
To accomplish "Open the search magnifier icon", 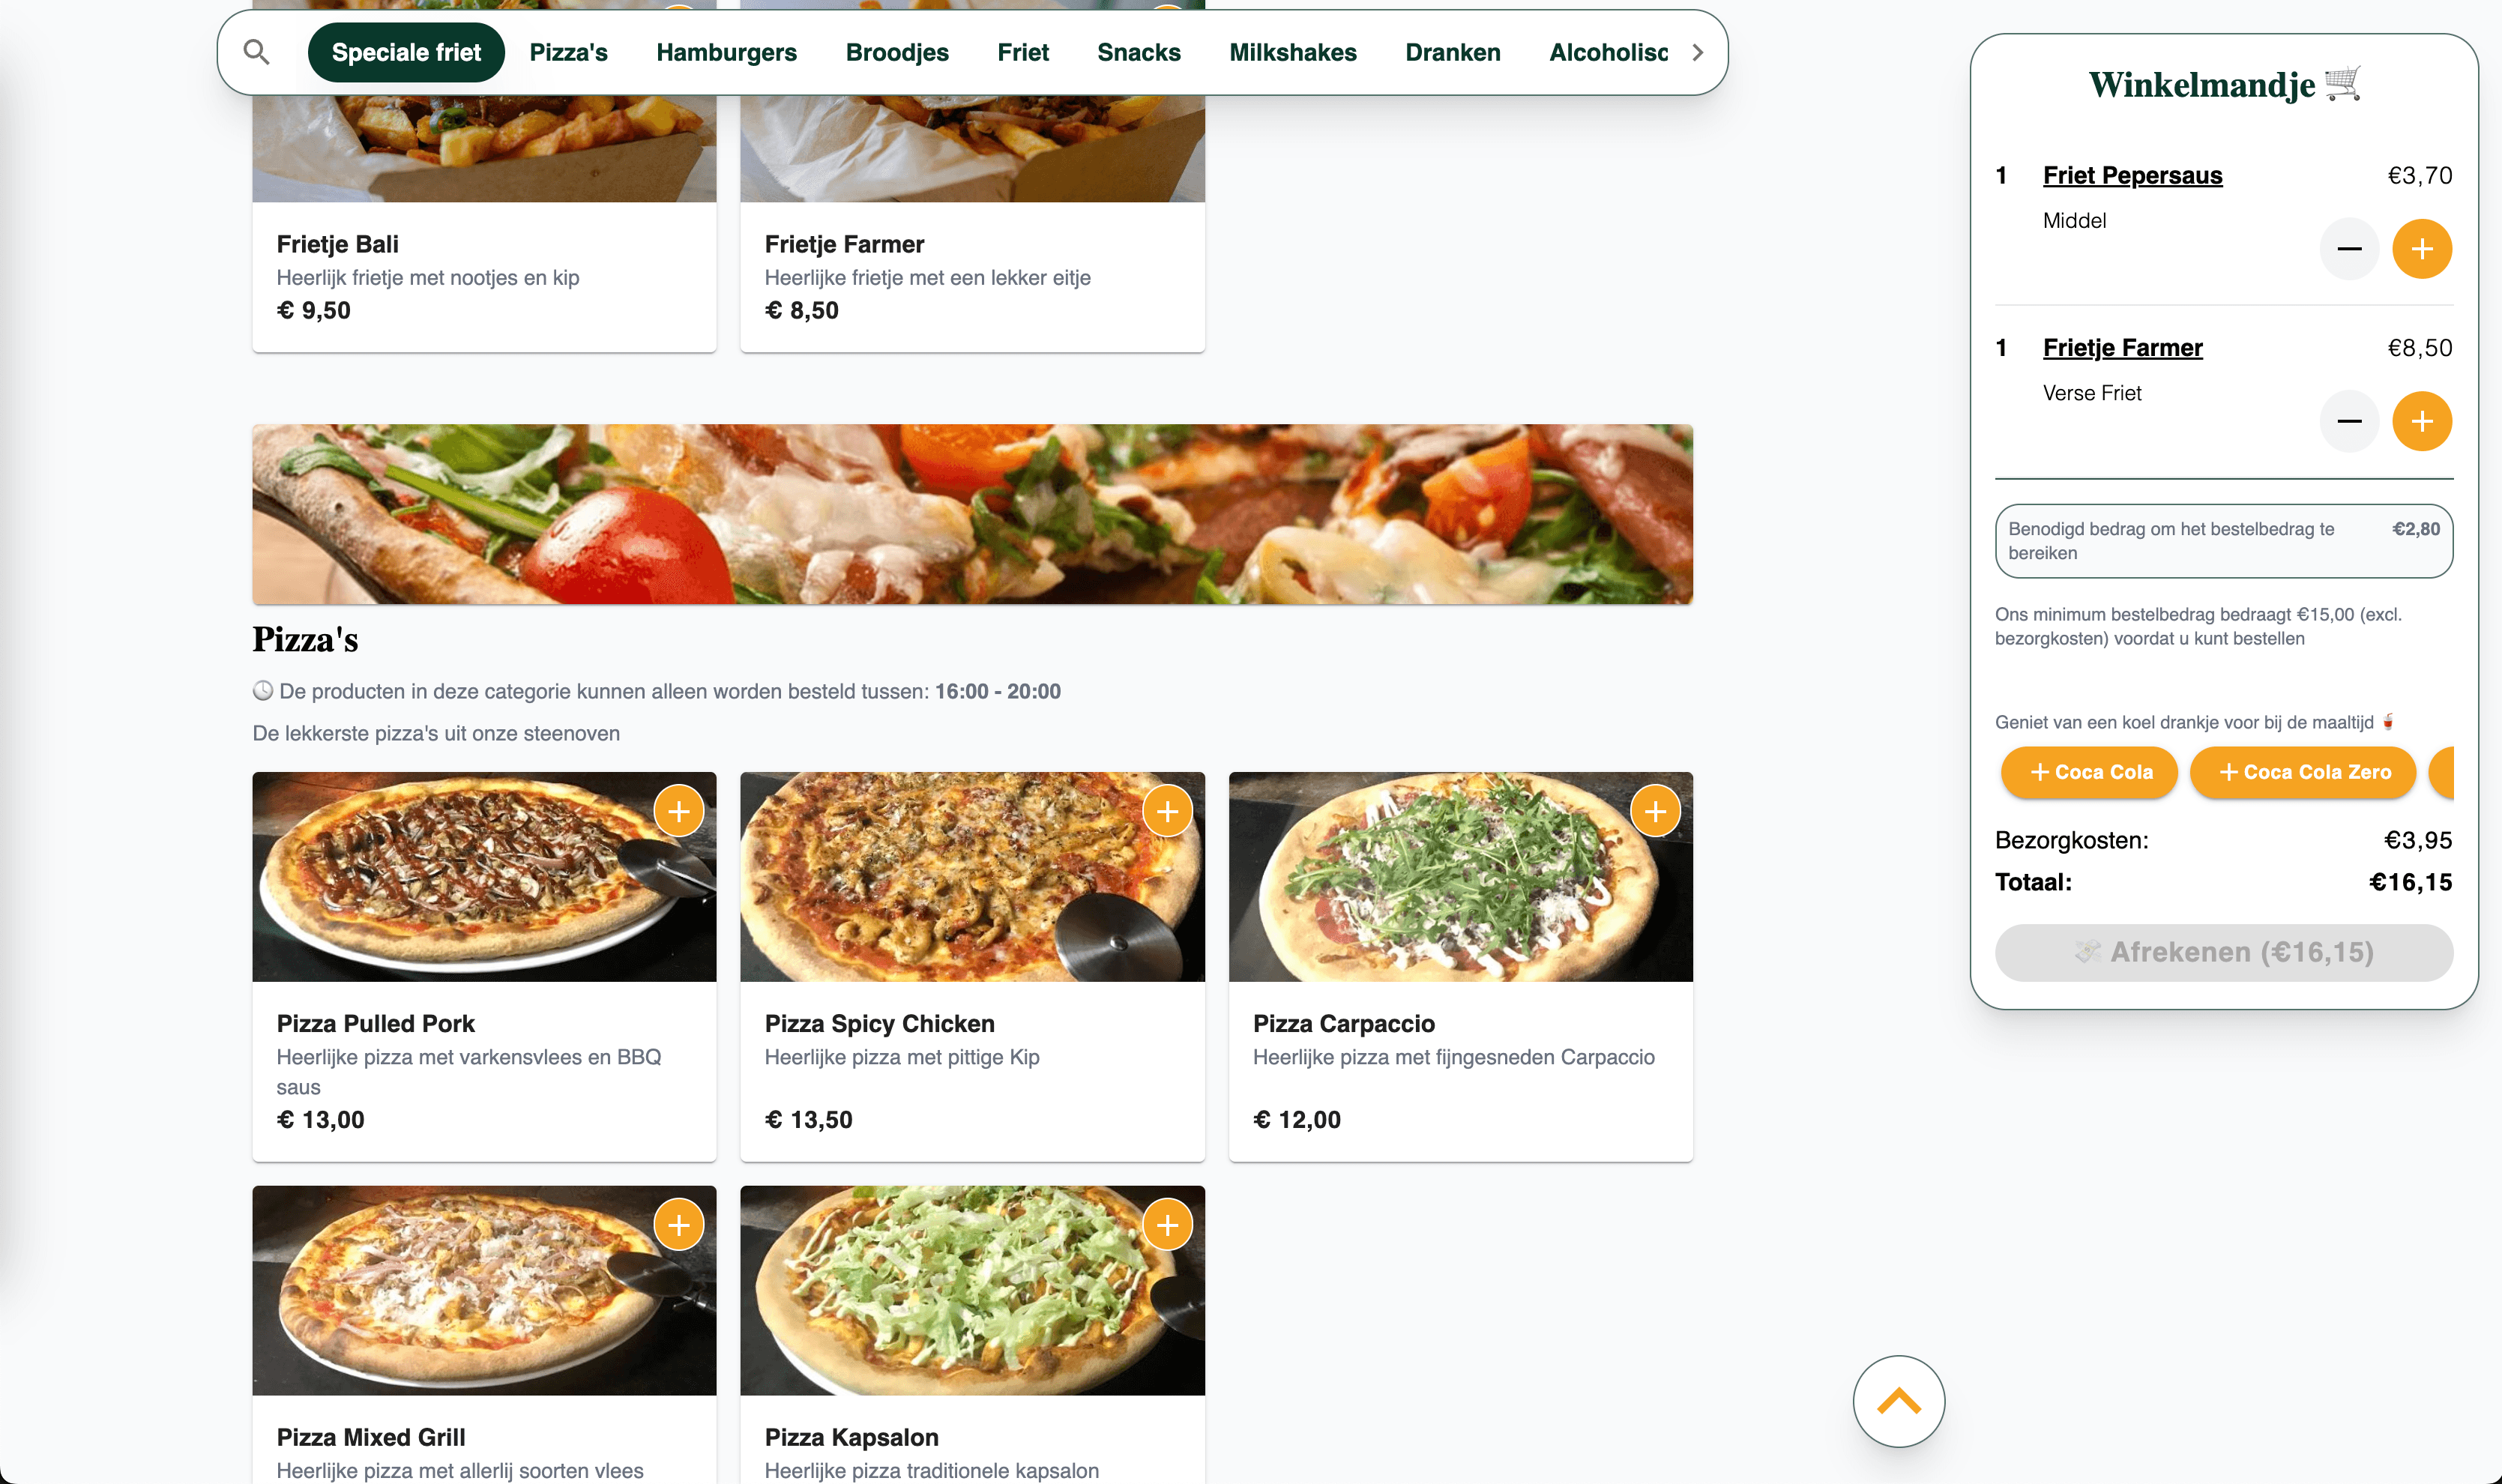I will pyautogui.click(x=257, y=52).
